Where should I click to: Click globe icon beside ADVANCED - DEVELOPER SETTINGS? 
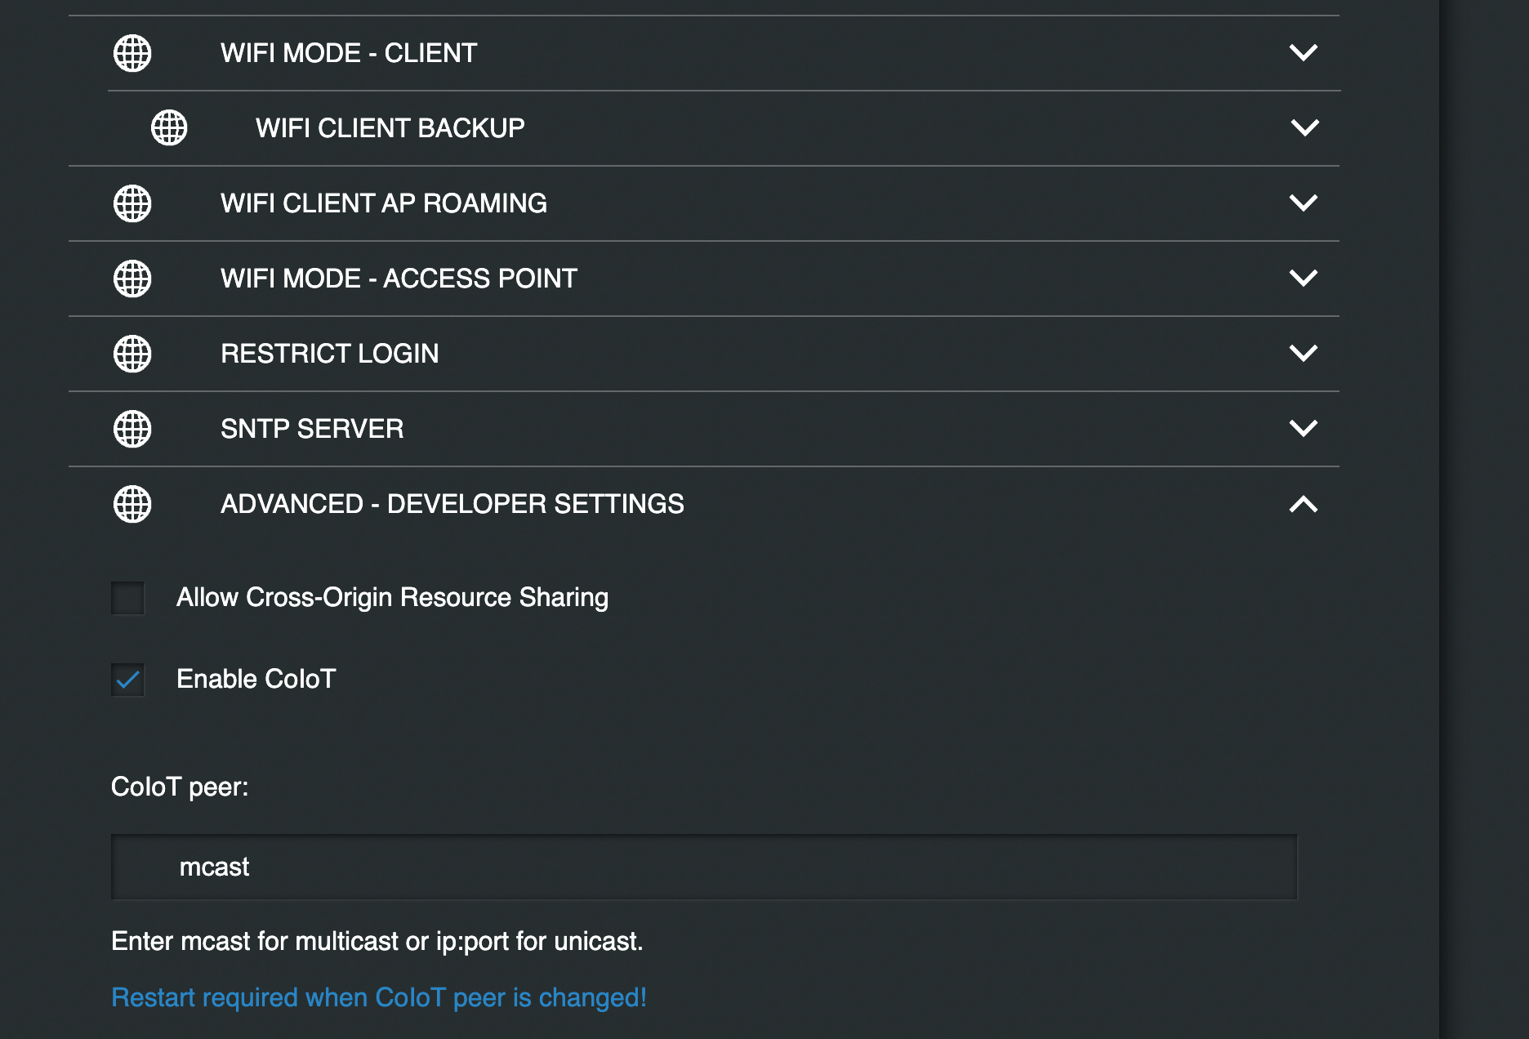(x=132, y=504)
